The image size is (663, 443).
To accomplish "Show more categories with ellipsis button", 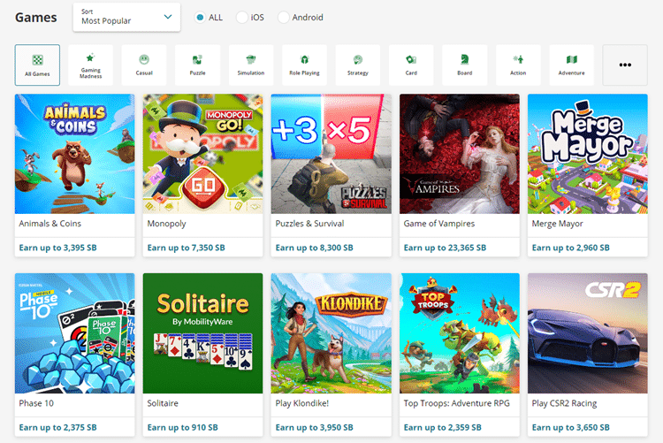I will point(625,65).
